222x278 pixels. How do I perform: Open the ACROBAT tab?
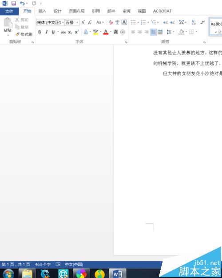tap(162, 11)
